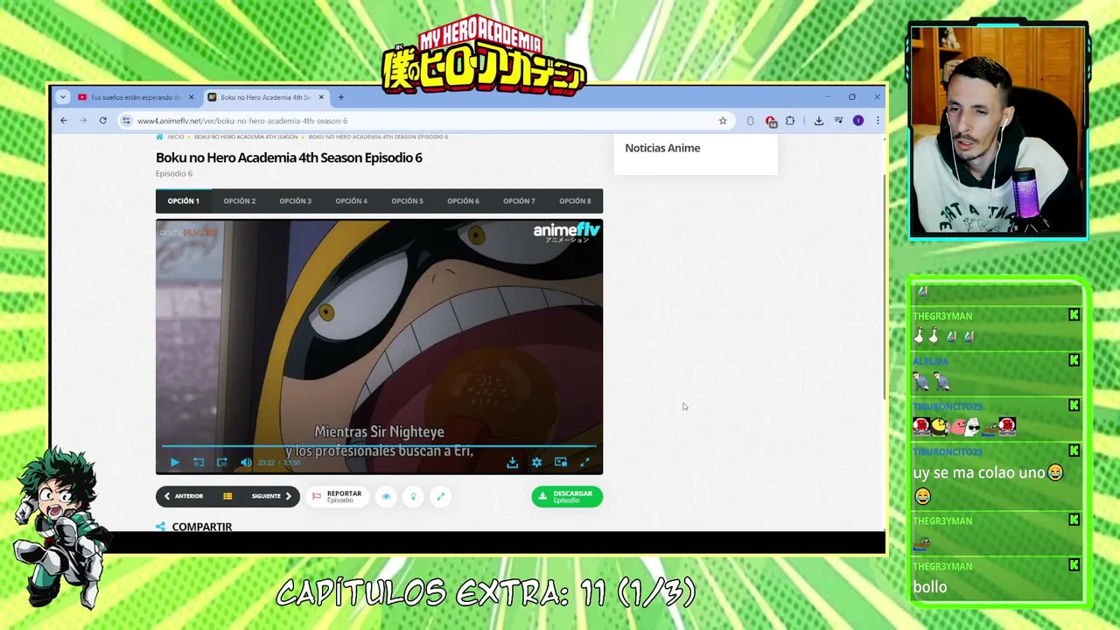Screen dimensions: 1120x630
Task: Open Chrome tab search dropdown
Action: coord(62,97)
